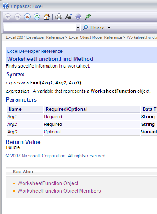Open the WorksheetFunction breadcrumb link

[x=142, y=37]
